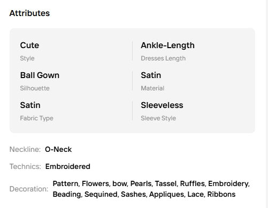Click the Decoration label
Viewport: 268px width, 208px height.
[x=29, y=189]
